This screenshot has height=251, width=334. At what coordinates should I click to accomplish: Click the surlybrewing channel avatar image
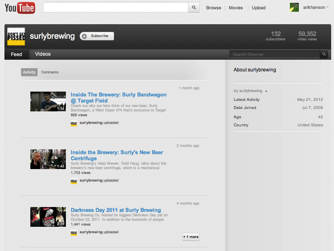pos(16,37)
